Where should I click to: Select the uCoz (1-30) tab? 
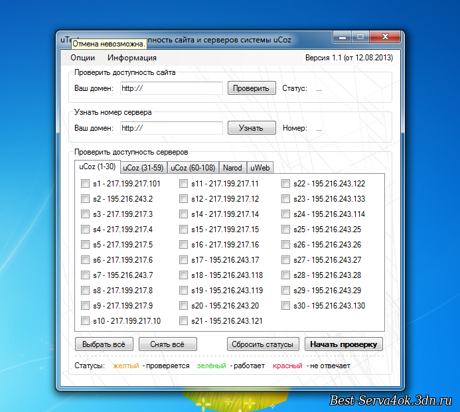(x=98, y=167)
